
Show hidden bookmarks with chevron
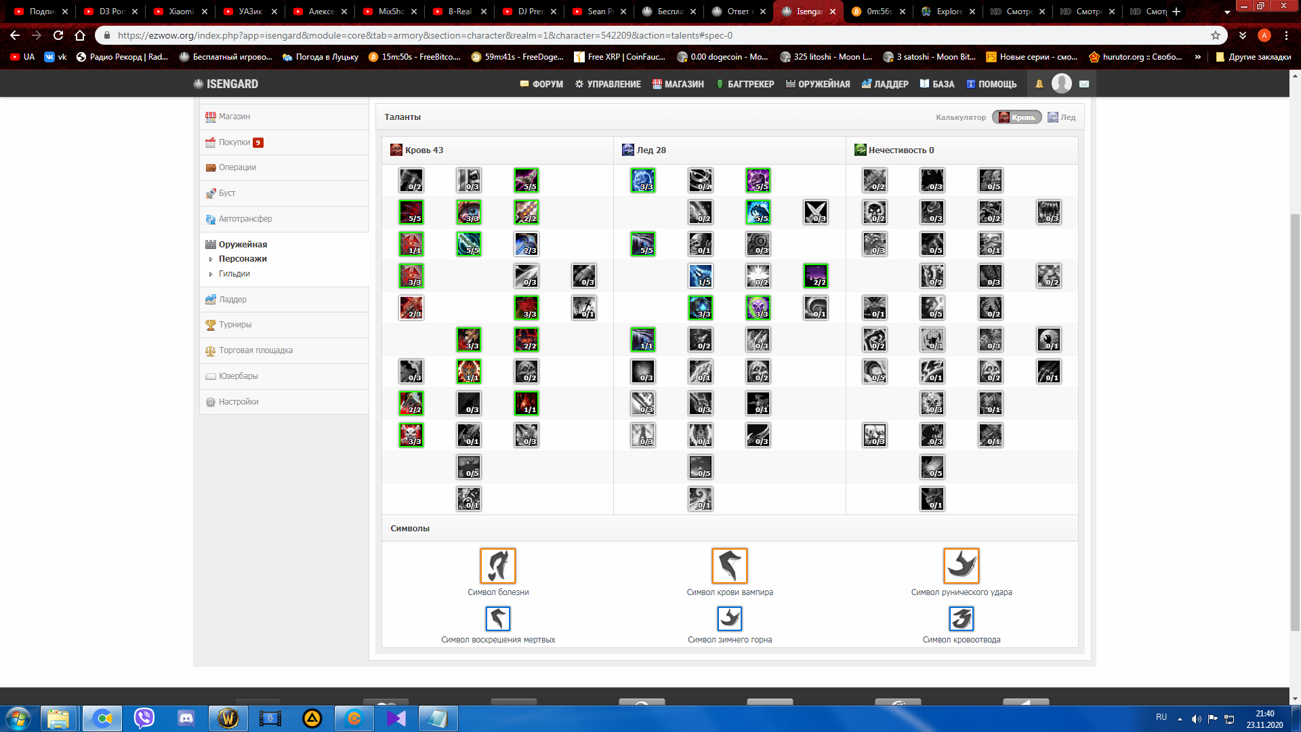[1198, 57]
